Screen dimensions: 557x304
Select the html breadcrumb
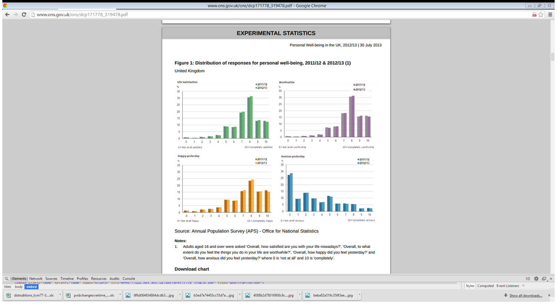click(8, 287)
